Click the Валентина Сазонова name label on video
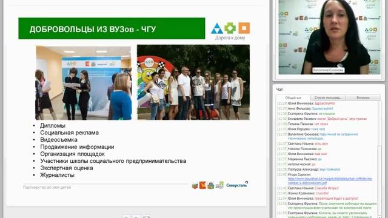The image size is (388, 218). click(328, 70)
